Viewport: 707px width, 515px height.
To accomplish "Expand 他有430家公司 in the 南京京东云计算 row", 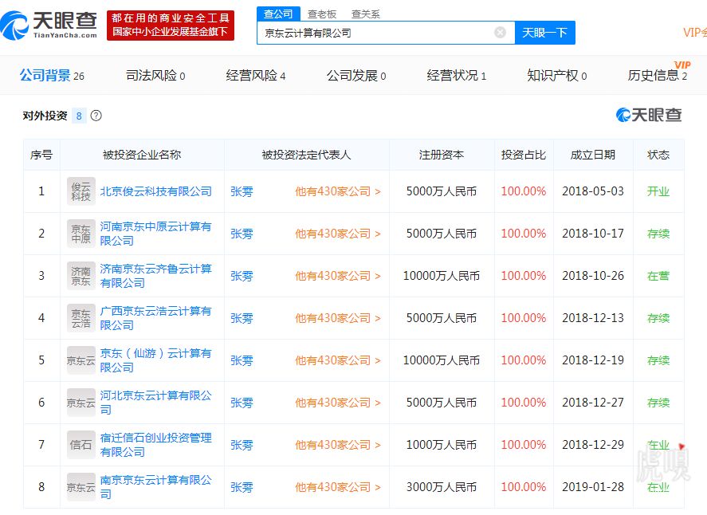I will click(x=338, y=487).
